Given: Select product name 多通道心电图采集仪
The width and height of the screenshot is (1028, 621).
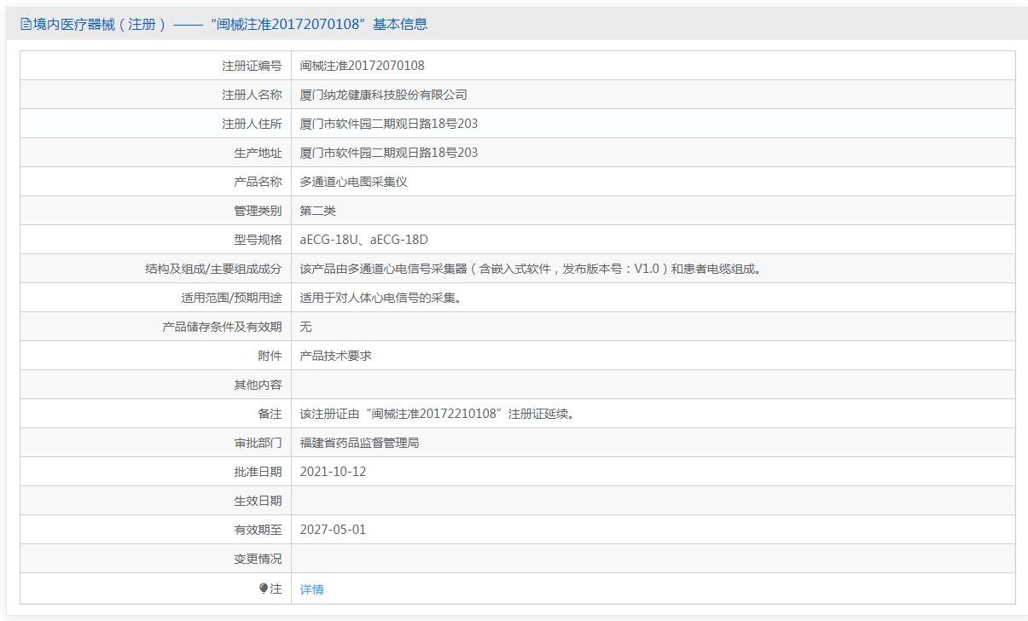Looking at the screenshot, I should coord(354,182).
